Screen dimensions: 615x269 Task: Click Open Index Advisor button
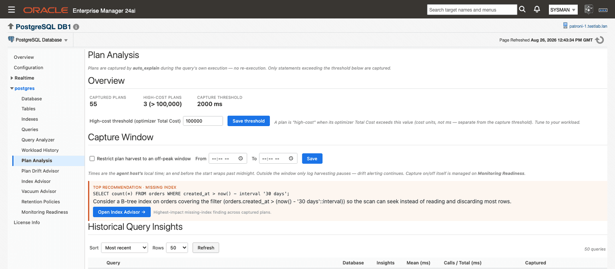[x=122, y=212]
